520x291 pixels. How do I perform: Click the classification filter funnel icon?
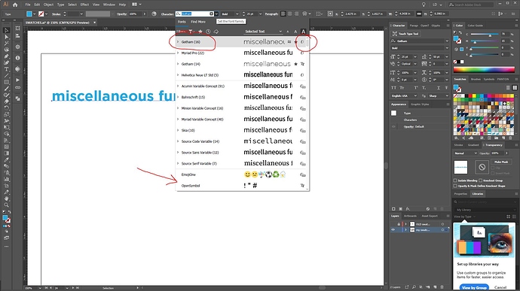[x=191, y=32]
